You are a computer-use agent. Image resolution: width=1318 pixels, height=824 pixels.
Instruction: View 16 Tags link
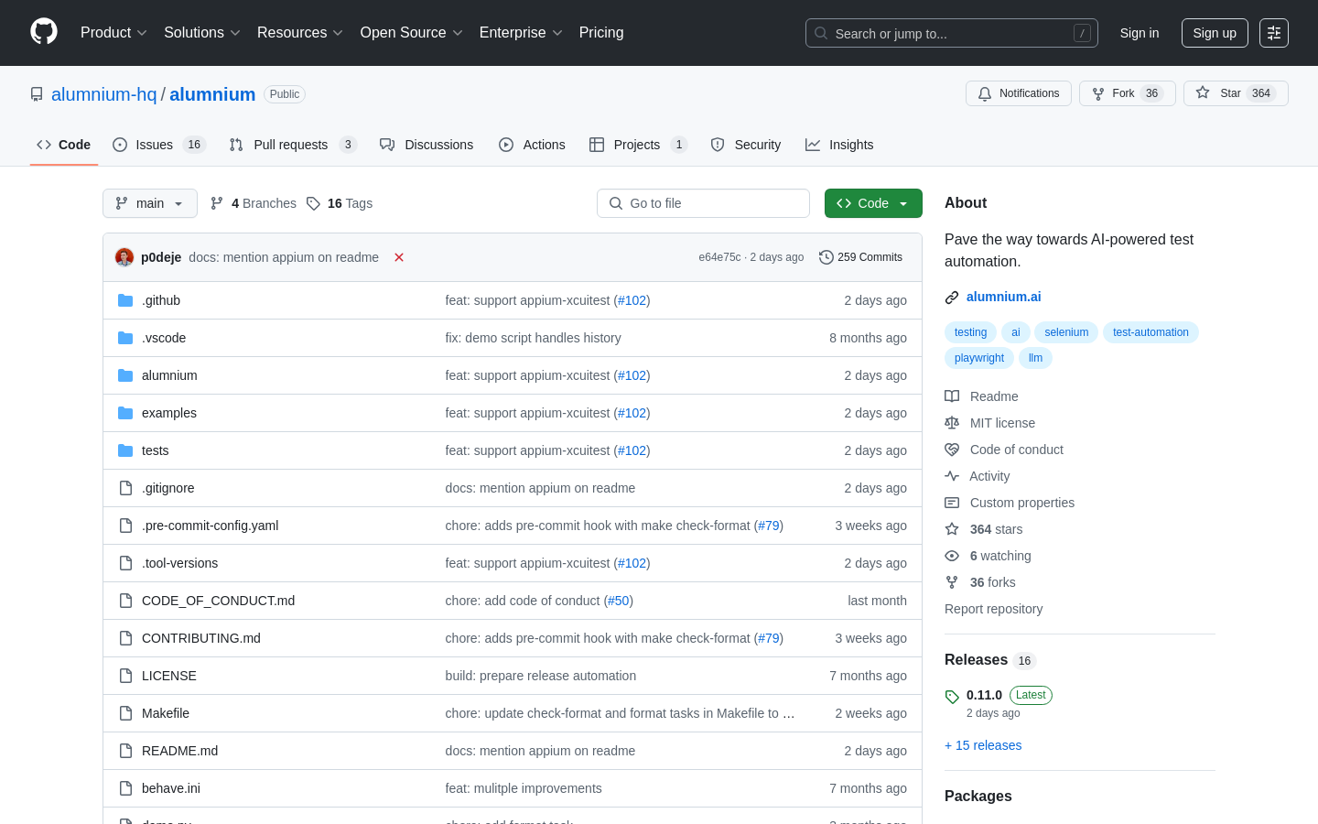click(340, 203)
